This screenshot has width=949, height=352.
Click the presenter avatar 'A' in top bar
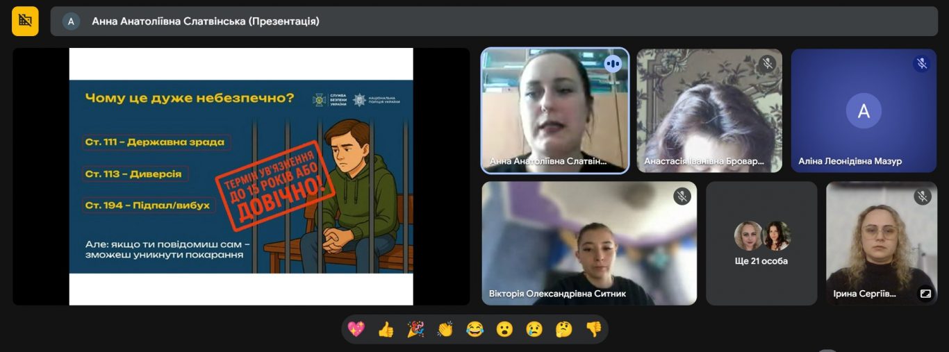pyautogui.click(x=71, y=22)
